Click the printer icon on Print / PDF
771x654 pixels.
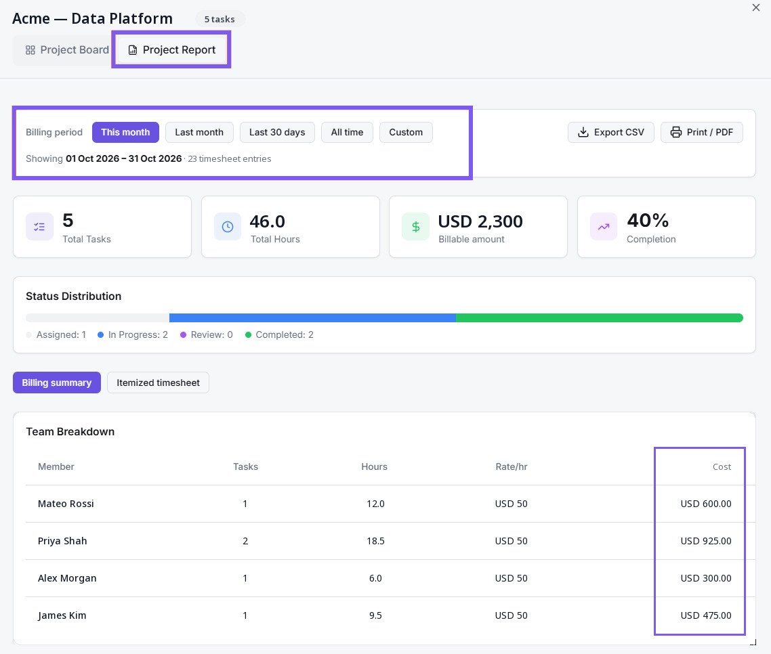click(x=676, y=132)
